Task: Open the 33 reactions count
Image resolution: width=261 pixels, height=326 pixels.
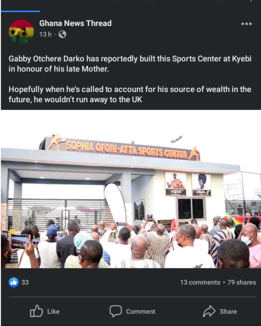Action: point(25,282)
